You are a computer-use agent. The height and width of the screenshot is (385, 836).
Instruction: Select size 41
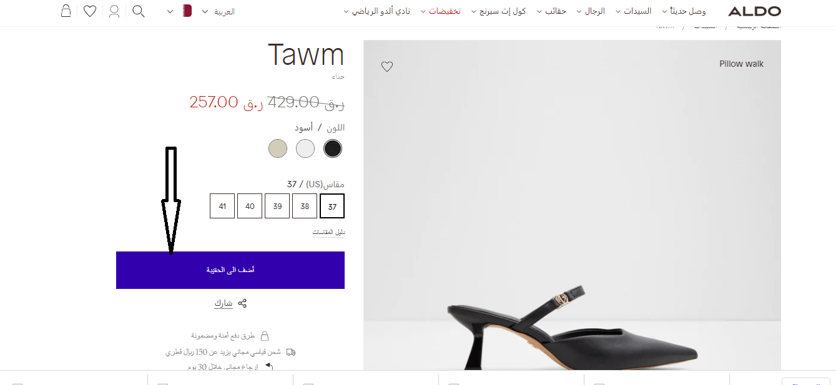pyautogui.click(x=222, y=206)
